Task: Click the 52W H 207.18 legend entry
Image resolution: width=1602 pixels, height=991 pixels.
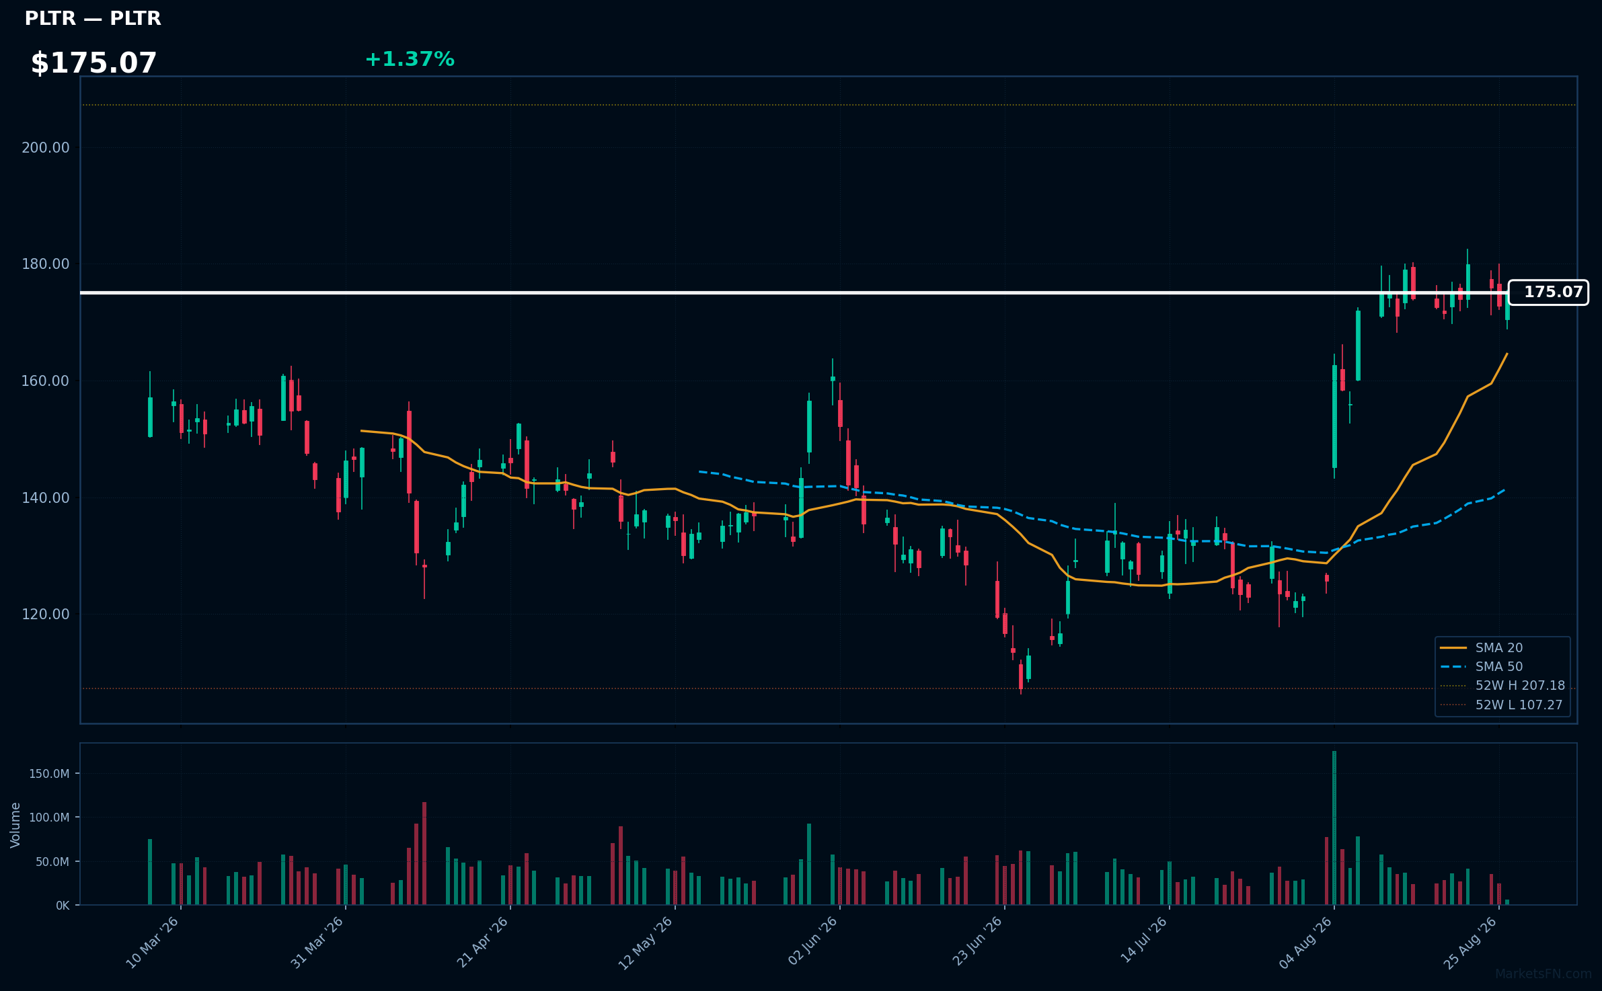Action: (1502, 685)
